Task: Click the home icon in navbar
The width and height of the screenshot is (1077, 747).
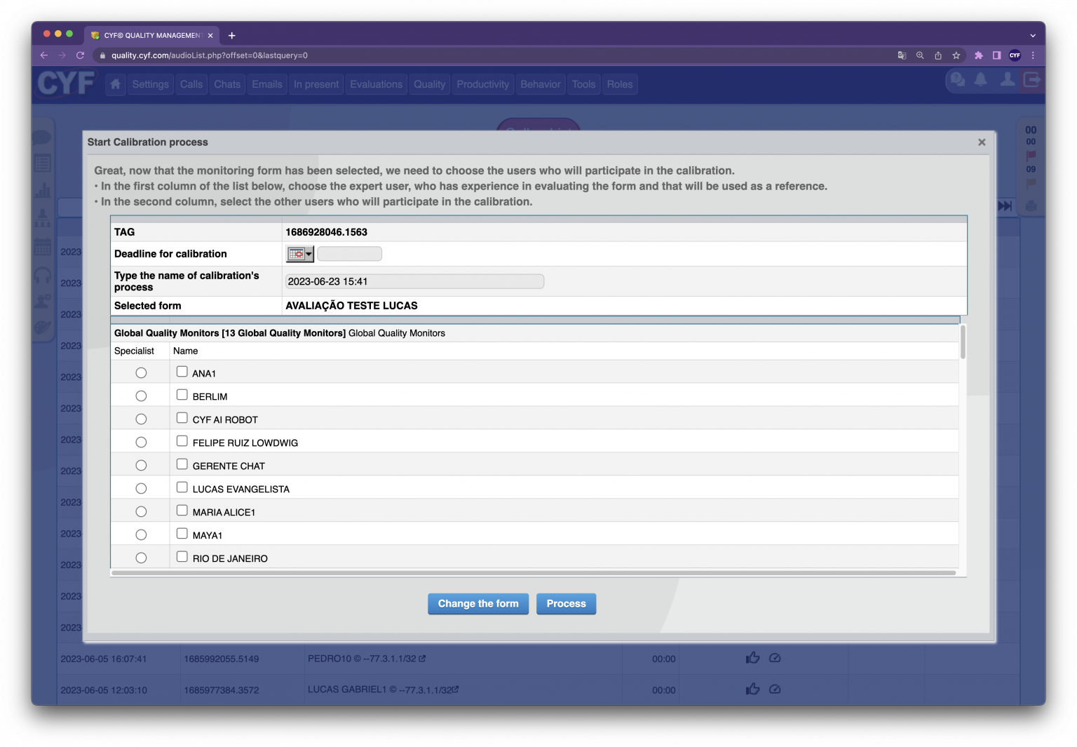Action: 116,84
